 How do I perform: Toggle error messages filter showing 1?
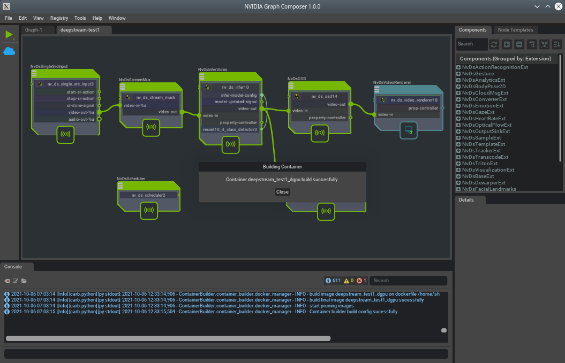(x=361, y=281)
